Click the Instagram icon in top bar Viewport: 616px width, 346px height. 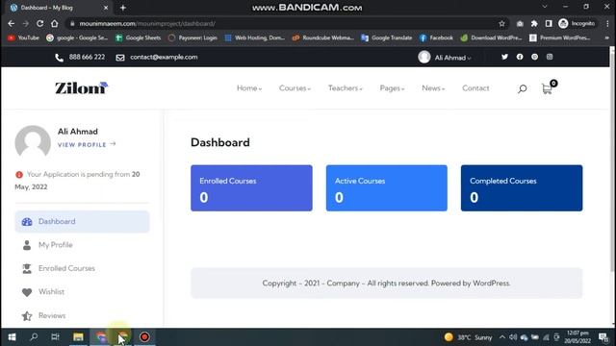tap(550, 57)
